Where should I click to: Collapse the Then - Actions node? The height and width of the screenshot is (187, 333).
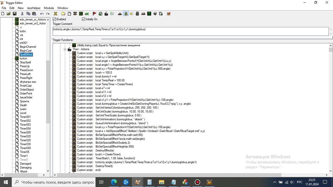[x=65, y=49]
